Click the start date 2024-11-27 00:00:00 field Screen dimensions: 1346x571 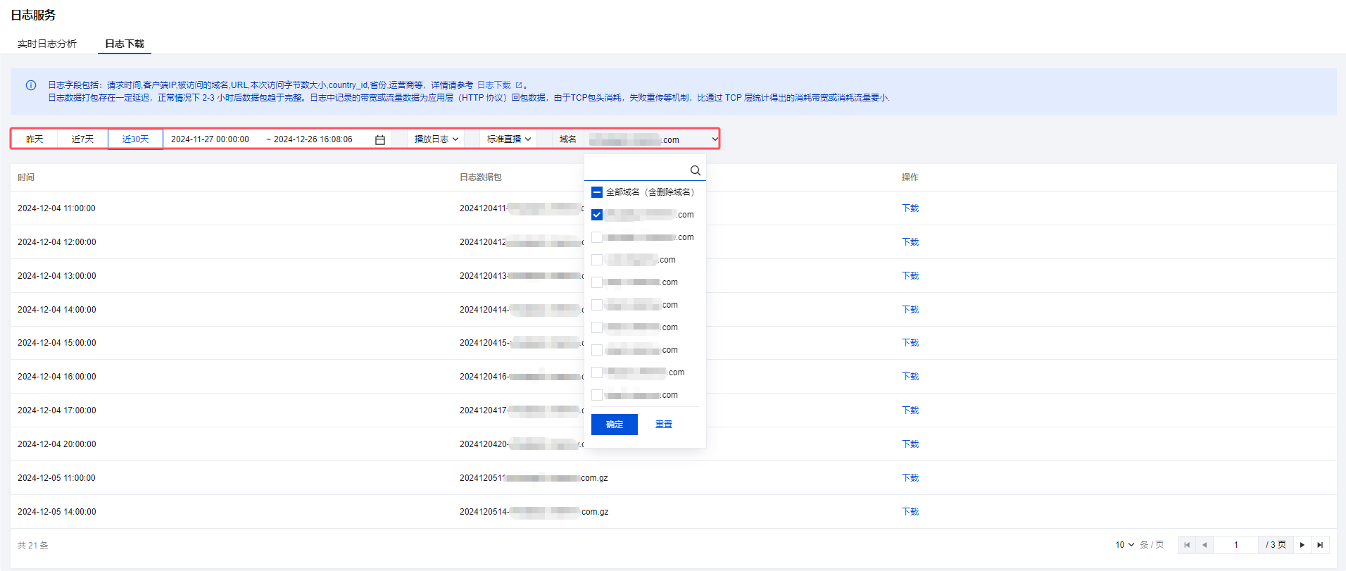click(210, 139)
